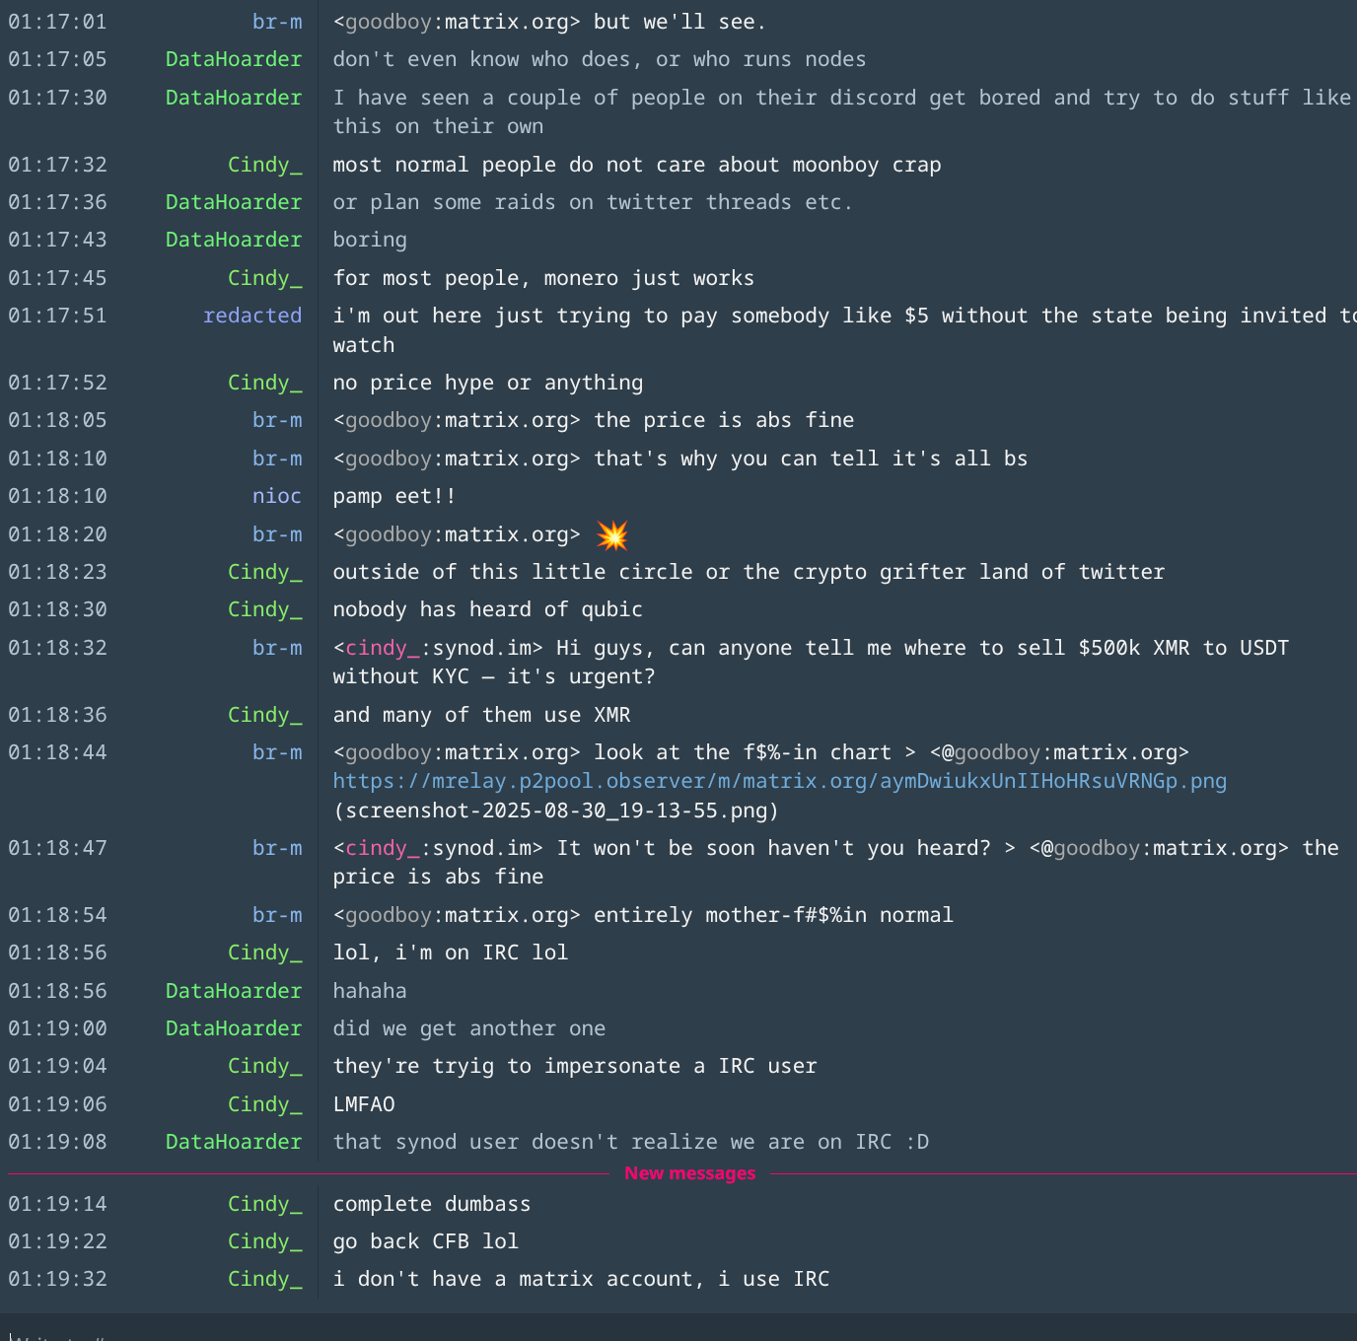
Task: Click the 'nobody has heard of qubic' message
Action: coord(487,609)
